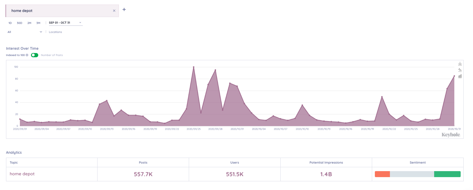Click the 2020/09/04 x-axis label

(x=42, y=129)
